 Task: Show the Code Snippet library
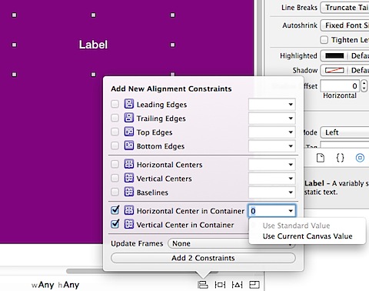pos(340,158)
